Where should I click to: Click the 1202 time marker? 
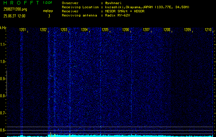click(43, 30)
